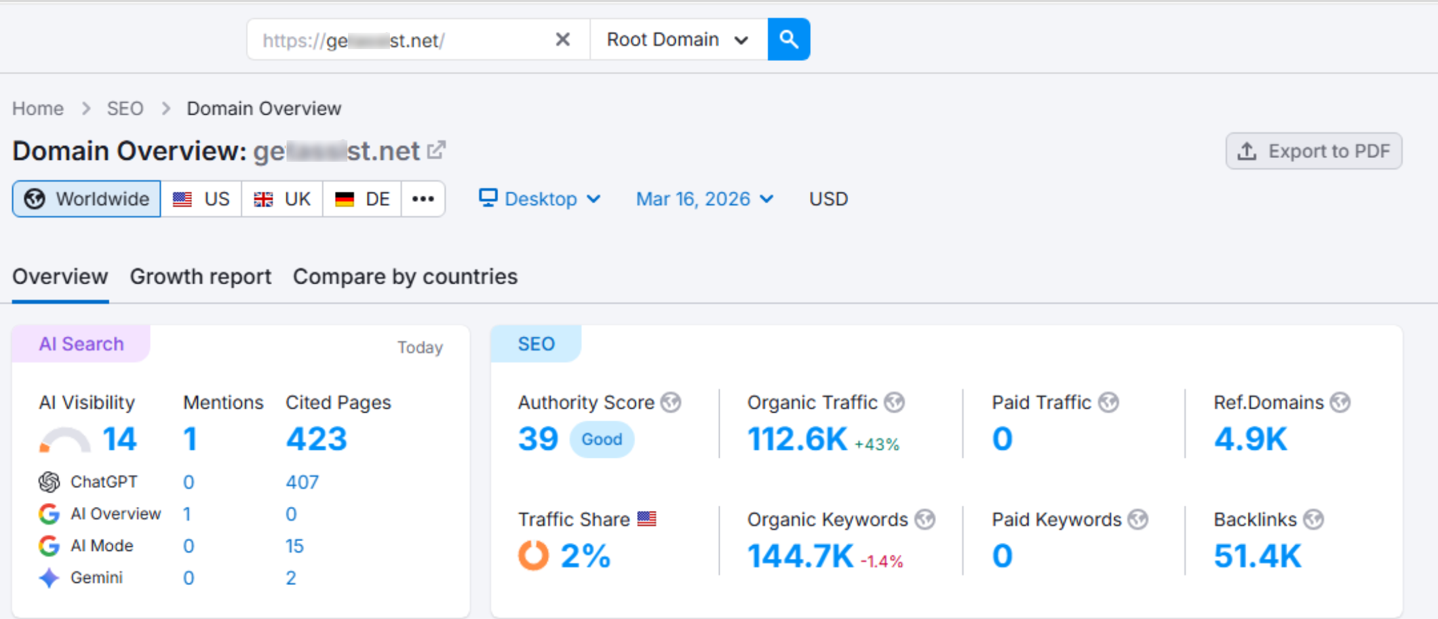Viewport: 1438px width, 619px height.
Task: Switch to the Growth report tab
Action: tap(201, 276)
